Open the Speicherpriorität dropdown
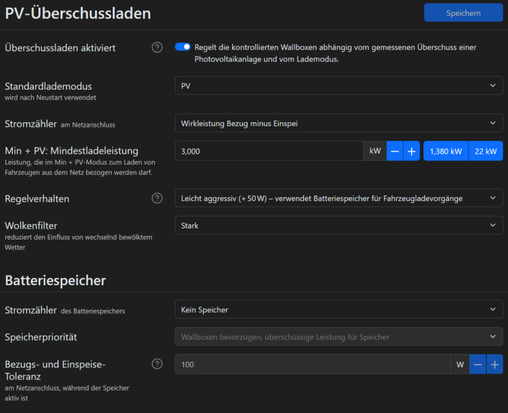This screenshot has width=508, height=413. point(338,337)
